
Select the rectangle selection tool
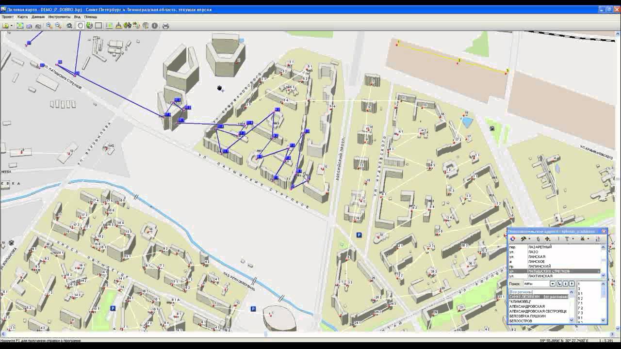pos(98,26)
